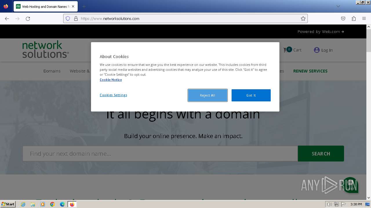View site security padlock information
Image resolution: width=371 pixels, height=208 pixels.
(x=76, y=18)
